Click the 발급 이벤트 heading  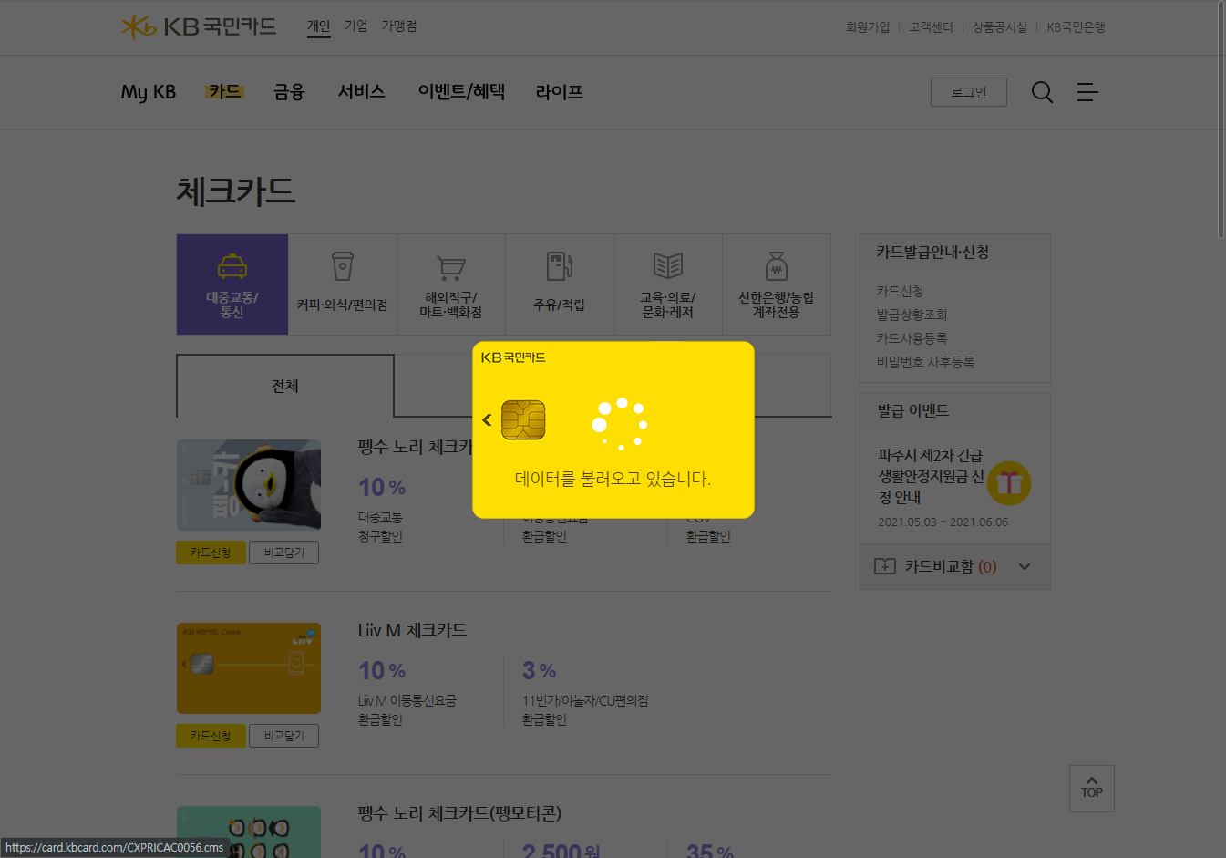point(913,410)
